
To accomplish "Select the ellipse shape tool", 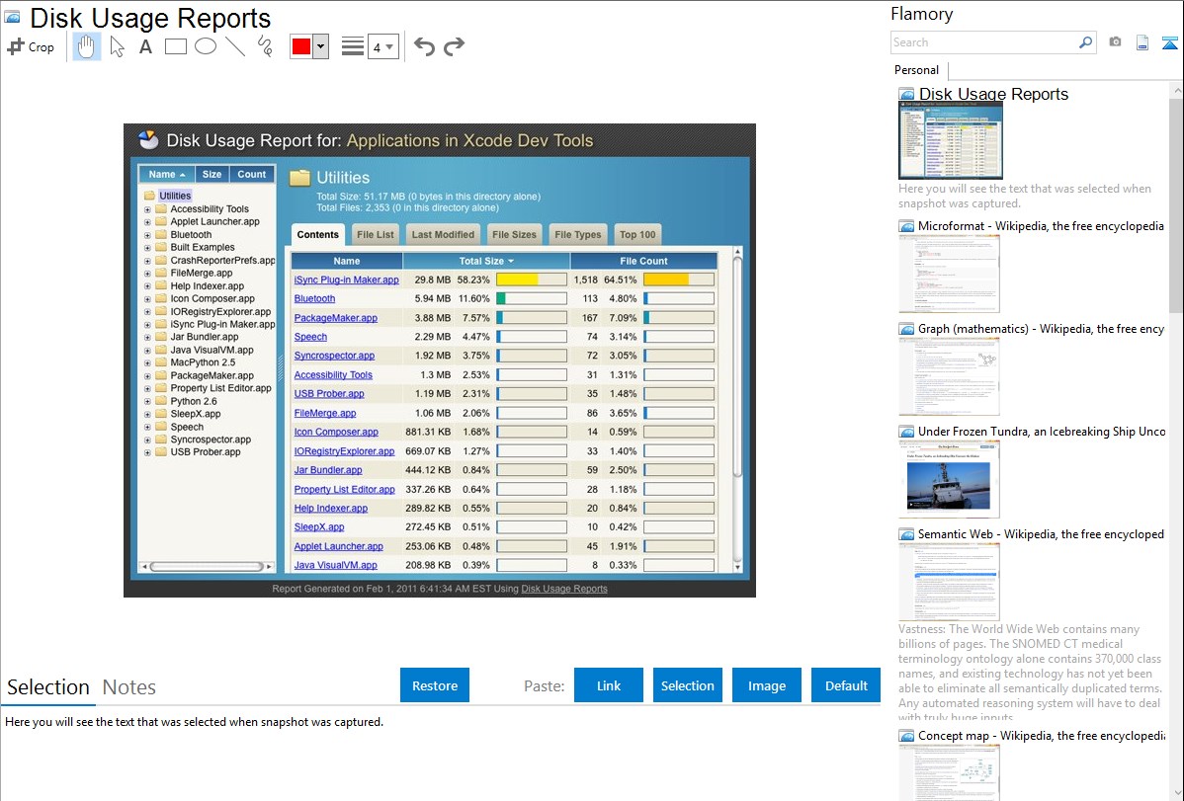I will 206,46.
